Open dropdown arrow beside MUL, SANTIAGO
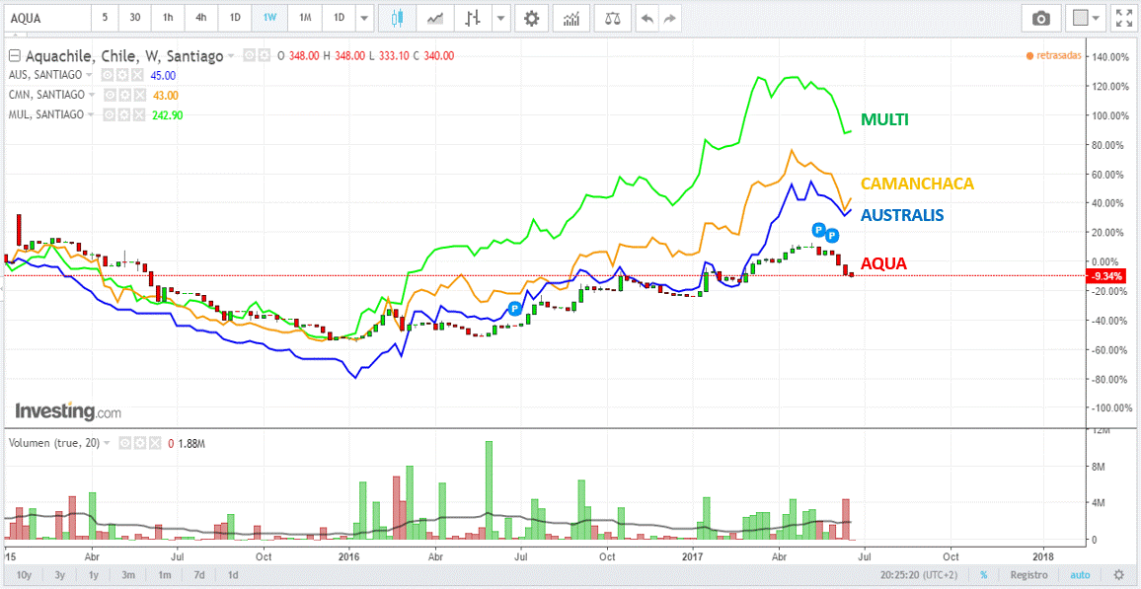 91,114
